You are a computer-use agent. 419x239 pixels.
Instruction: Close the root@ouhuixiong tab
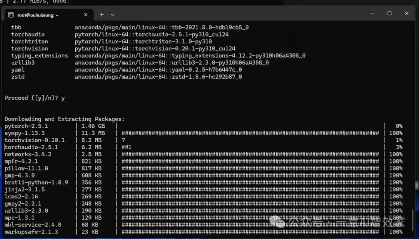click(x=86, y=15)
